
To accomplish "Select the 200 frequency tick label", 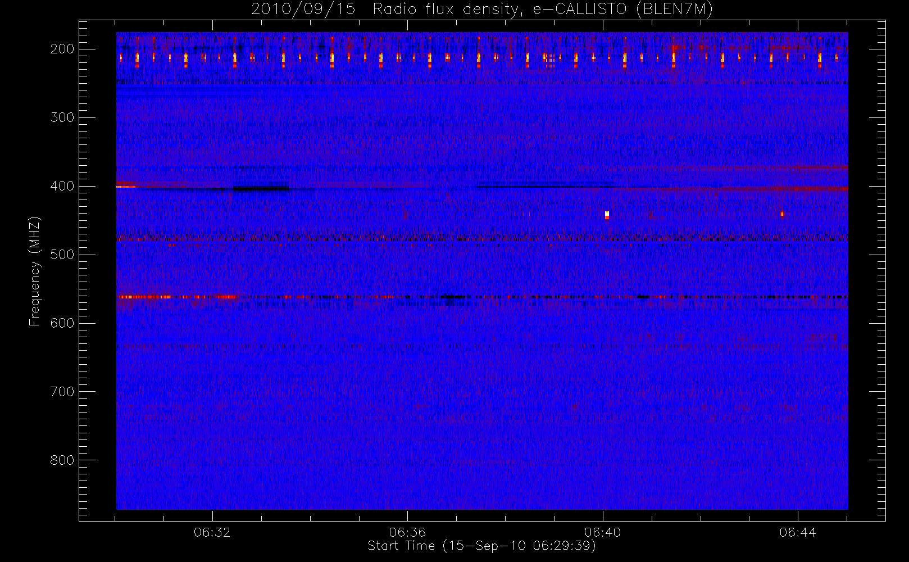I will (x=62, y=49).
